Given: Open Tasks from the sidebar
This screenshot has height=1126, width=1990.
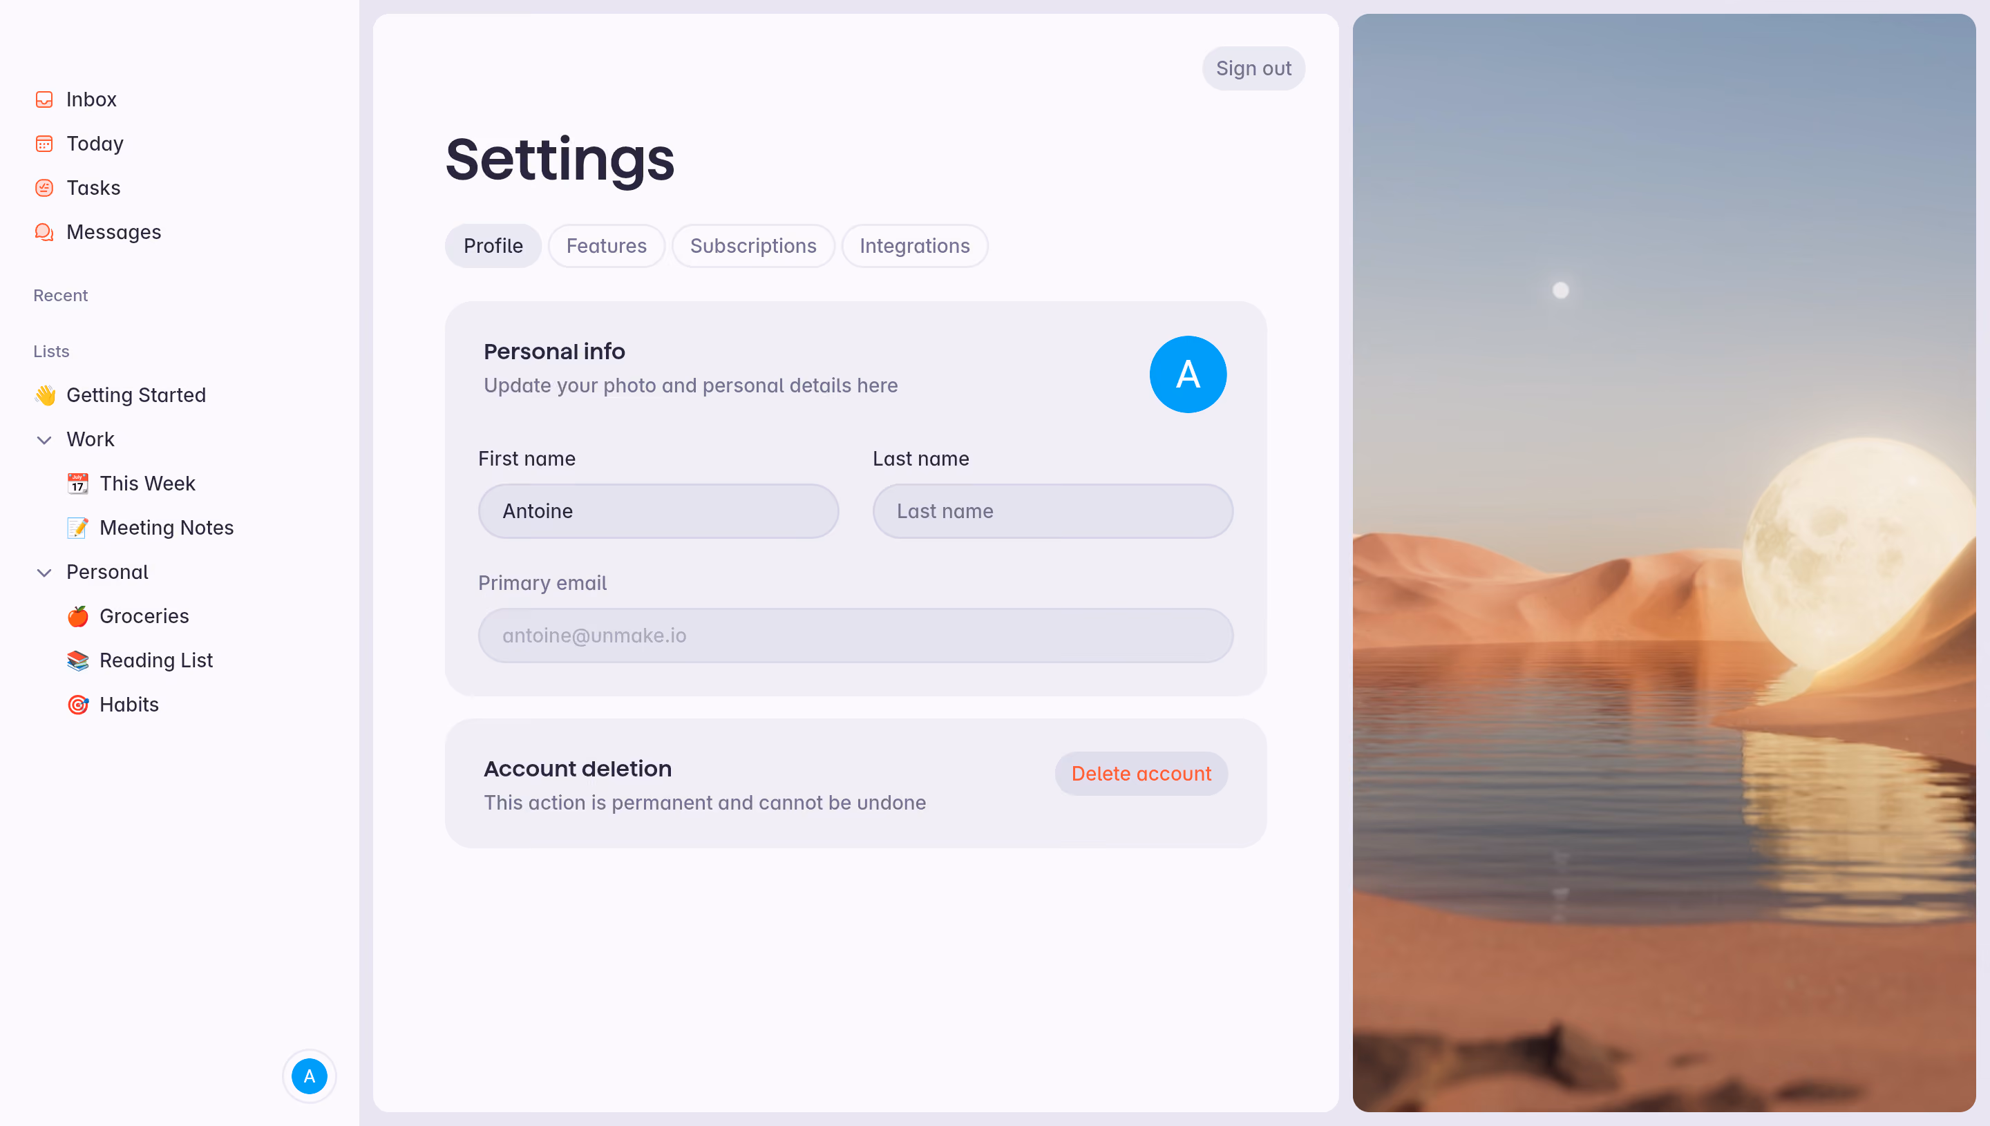Looking at the screenshot, I should (93, 188).
